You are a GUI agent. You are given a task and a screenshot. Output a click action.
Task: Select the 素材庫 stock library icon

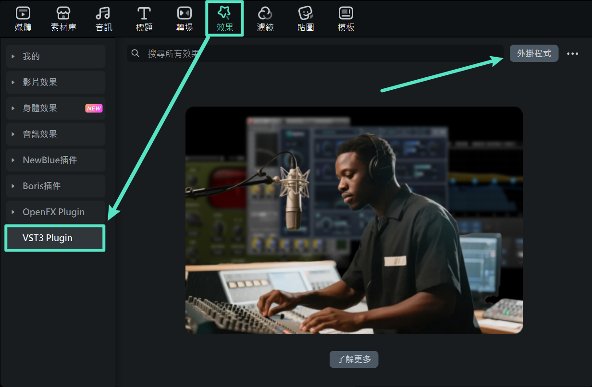63,13
